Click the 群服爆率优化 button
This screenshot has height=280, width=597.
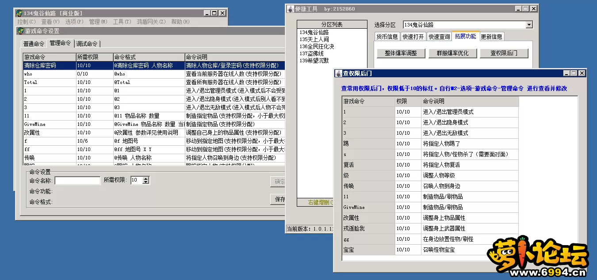point(452,53)
